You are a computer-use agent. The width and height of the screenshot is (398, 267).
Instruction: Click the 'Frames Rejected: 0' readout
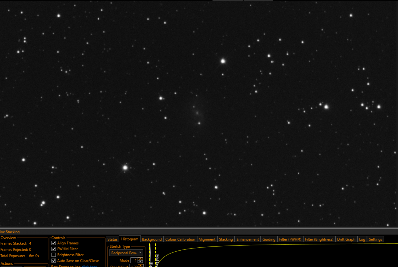coord(16,249)
